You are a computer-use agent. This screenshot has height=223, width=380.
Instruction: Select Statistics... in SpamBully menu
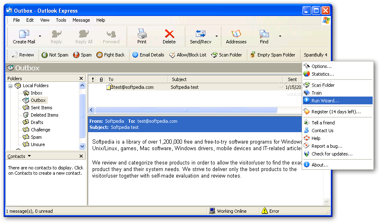(338, 74)
